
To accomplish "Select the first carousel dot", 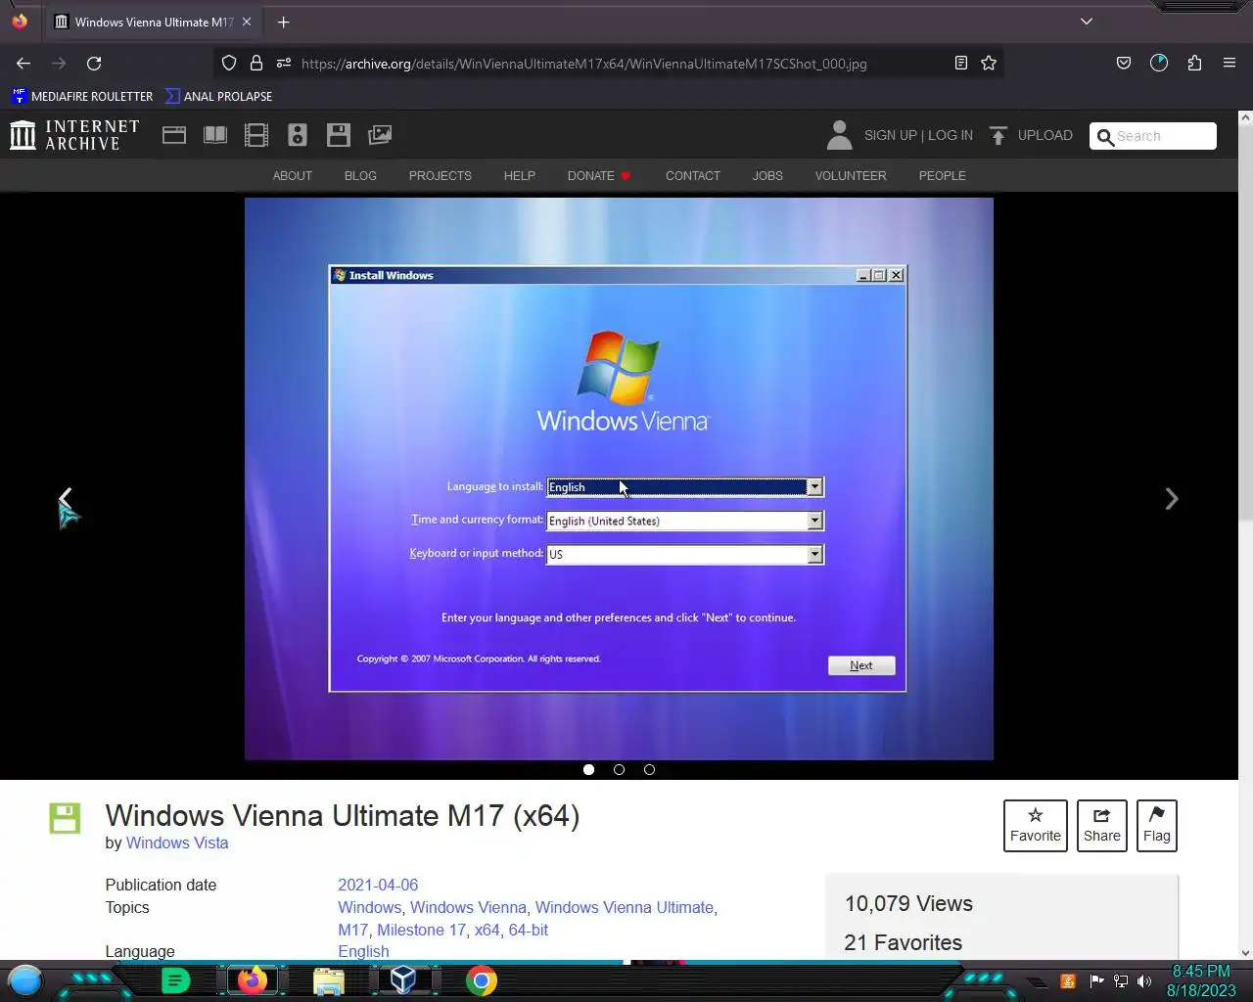I will [588, 769].
